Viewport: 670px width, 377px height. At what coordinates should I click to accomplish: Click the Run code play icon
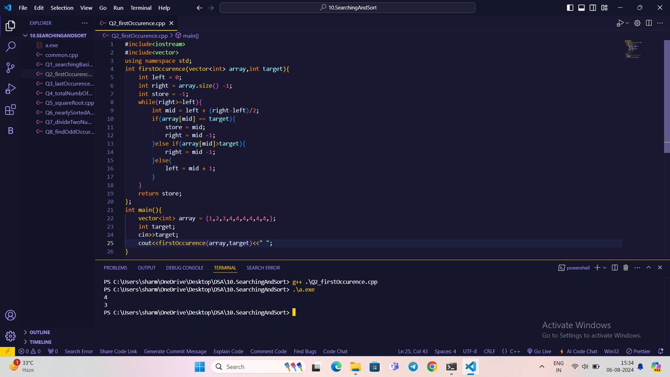click(x=620, y=23)
